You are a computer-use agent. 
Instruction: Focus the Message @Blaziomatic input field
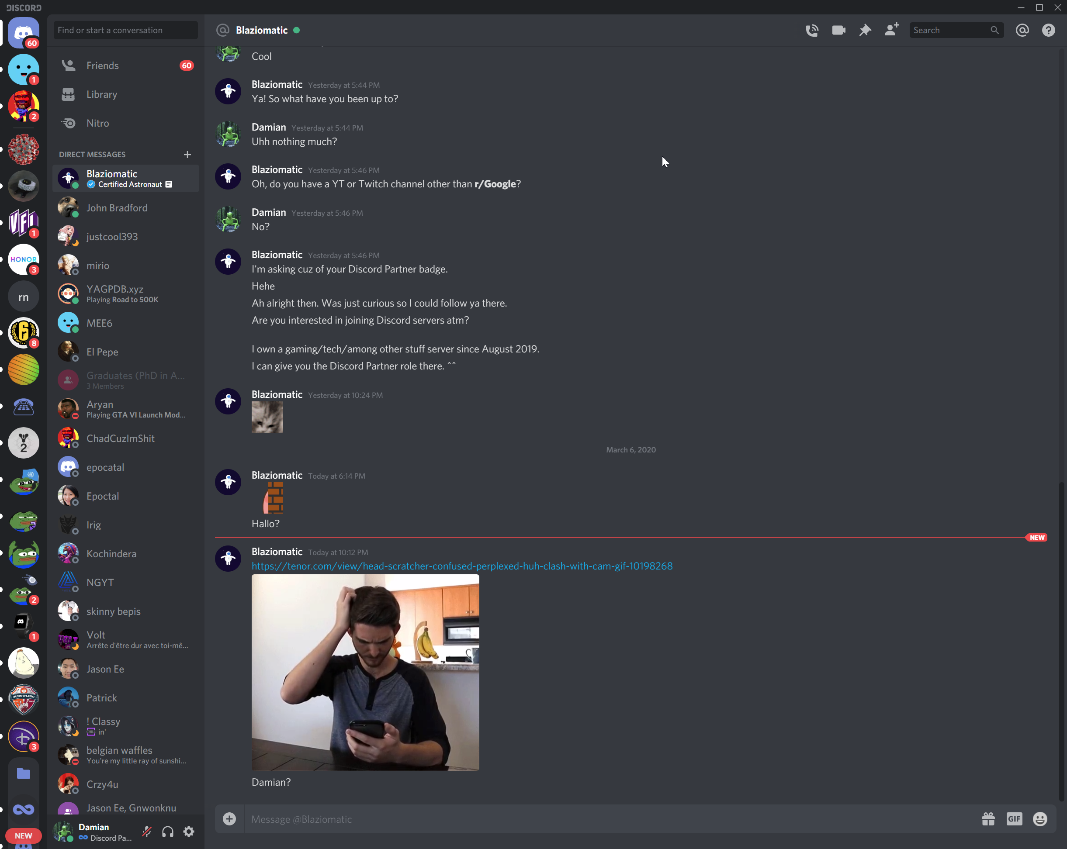point(594,819)
